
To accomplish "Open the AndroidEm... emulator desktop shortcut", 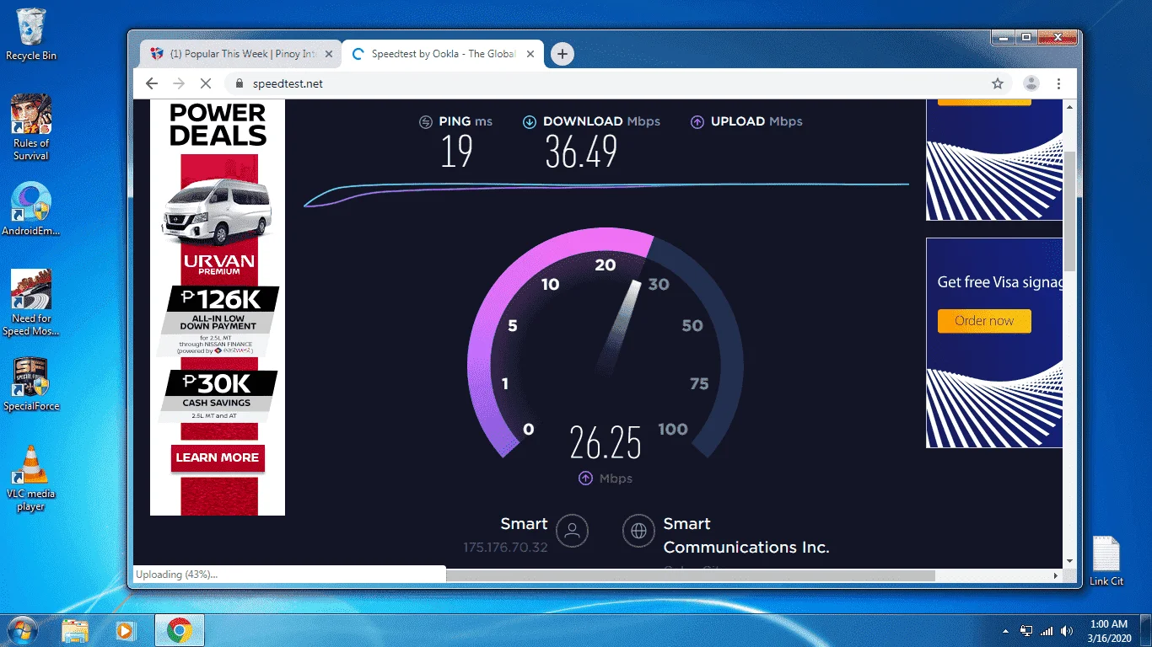I will (31, 209).
